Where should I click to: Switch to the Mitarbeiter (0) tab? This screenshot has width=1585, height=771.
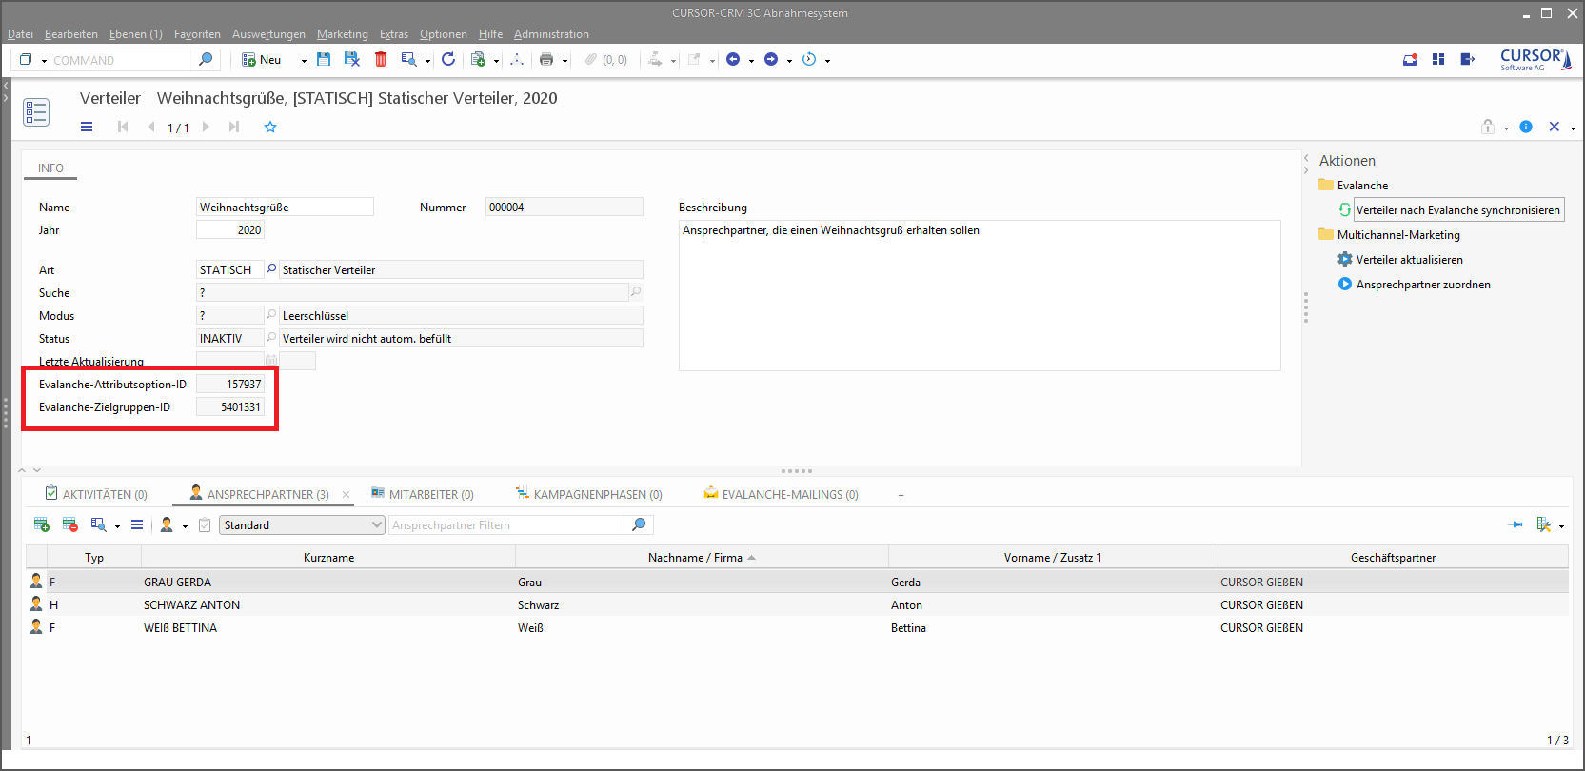pyautogui.click(x=422, y=494)
